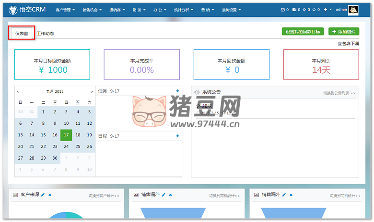This screenshot has width=374, height=222.
Task: Select date 17 in the calendar
Action: click(x=66, y=135)
